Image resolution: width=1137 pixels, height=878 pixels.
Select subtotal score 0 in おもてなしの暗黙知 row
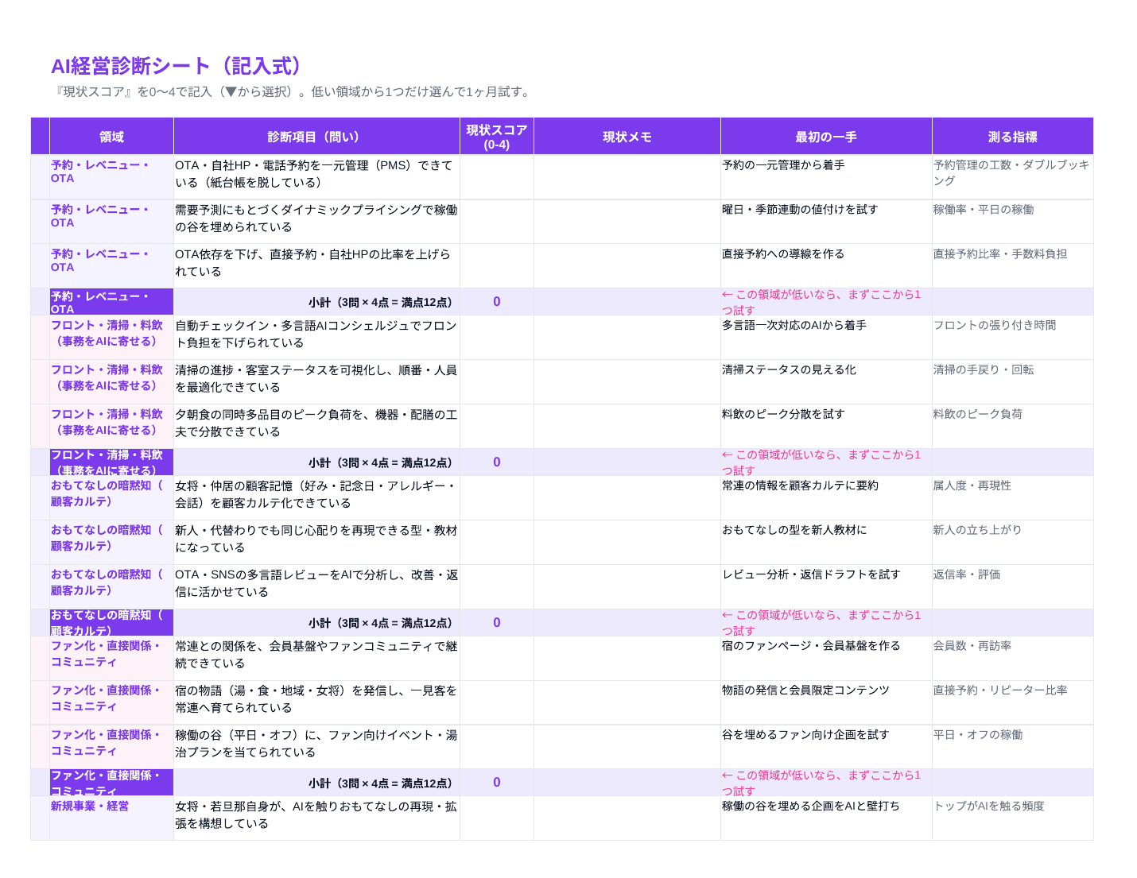point(497,623)
